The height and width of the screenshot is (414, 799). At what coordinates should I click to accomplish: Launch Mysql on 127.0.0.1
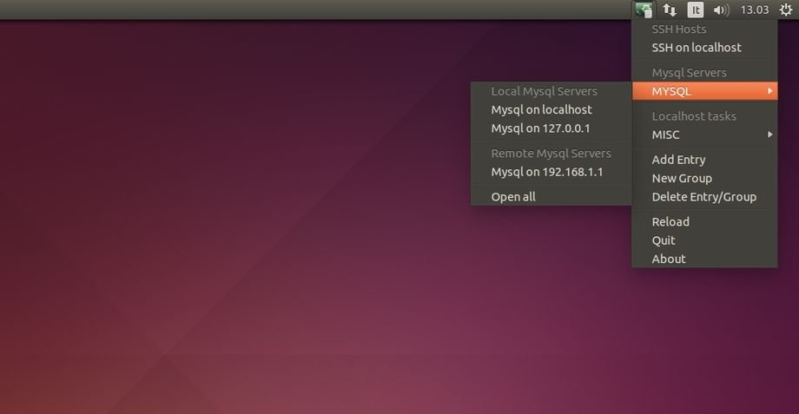(540, 128)
